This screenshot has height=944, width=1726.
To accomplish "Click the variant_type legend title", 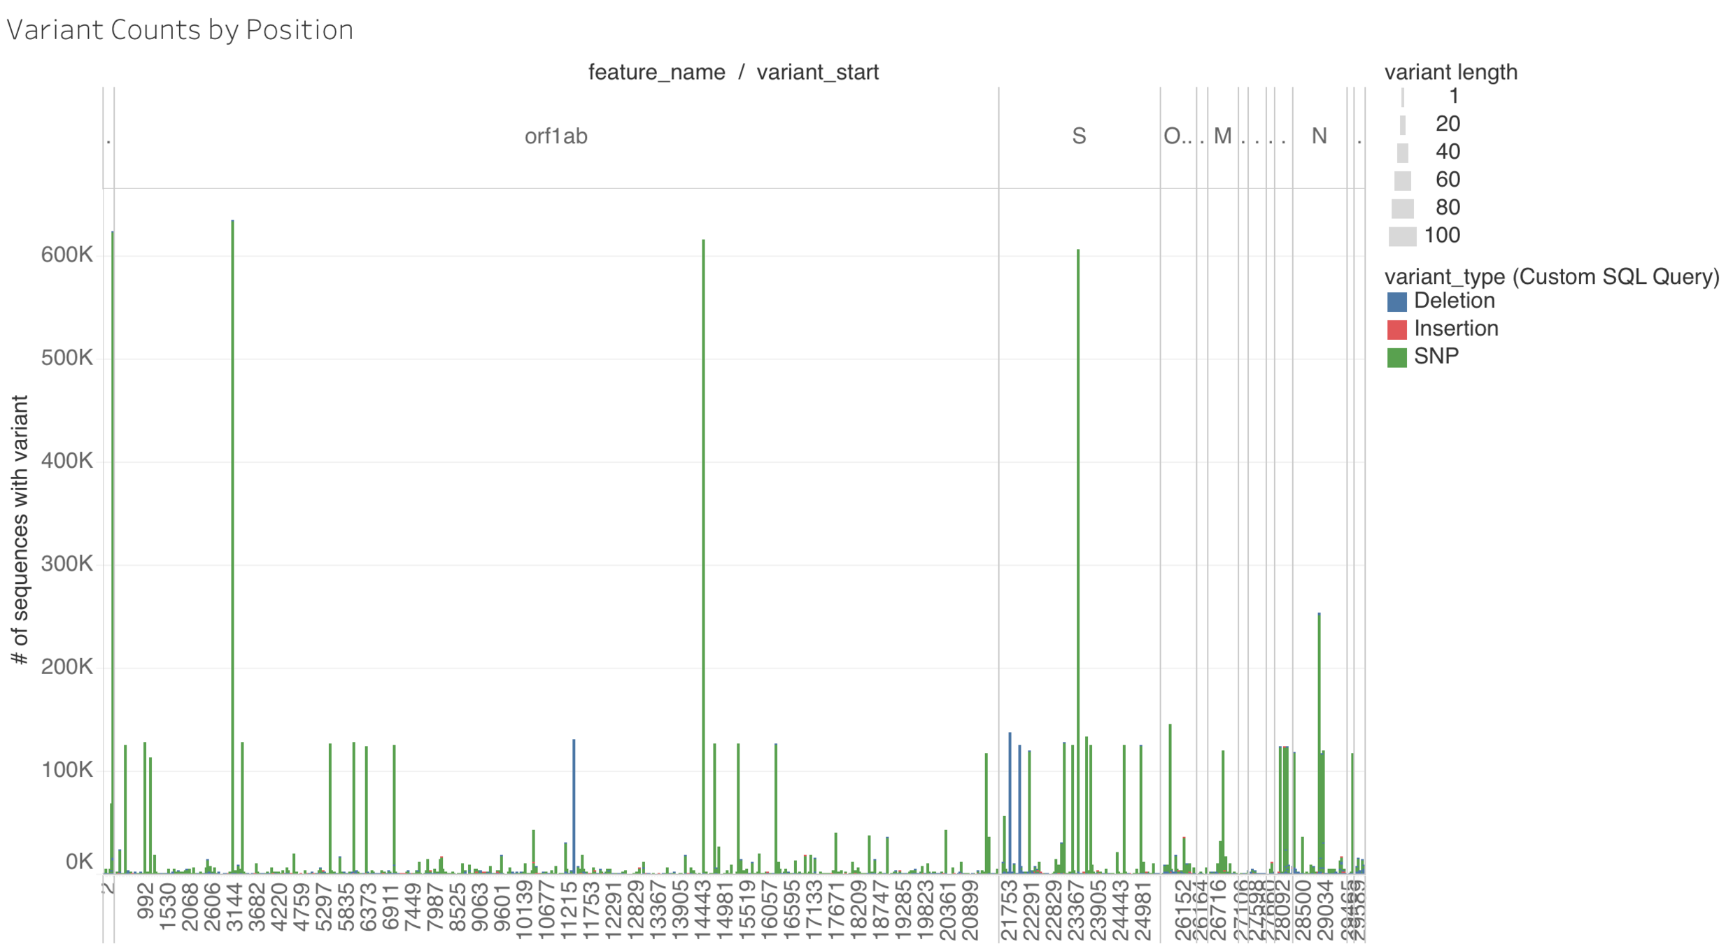I will tap(1550, 277).
